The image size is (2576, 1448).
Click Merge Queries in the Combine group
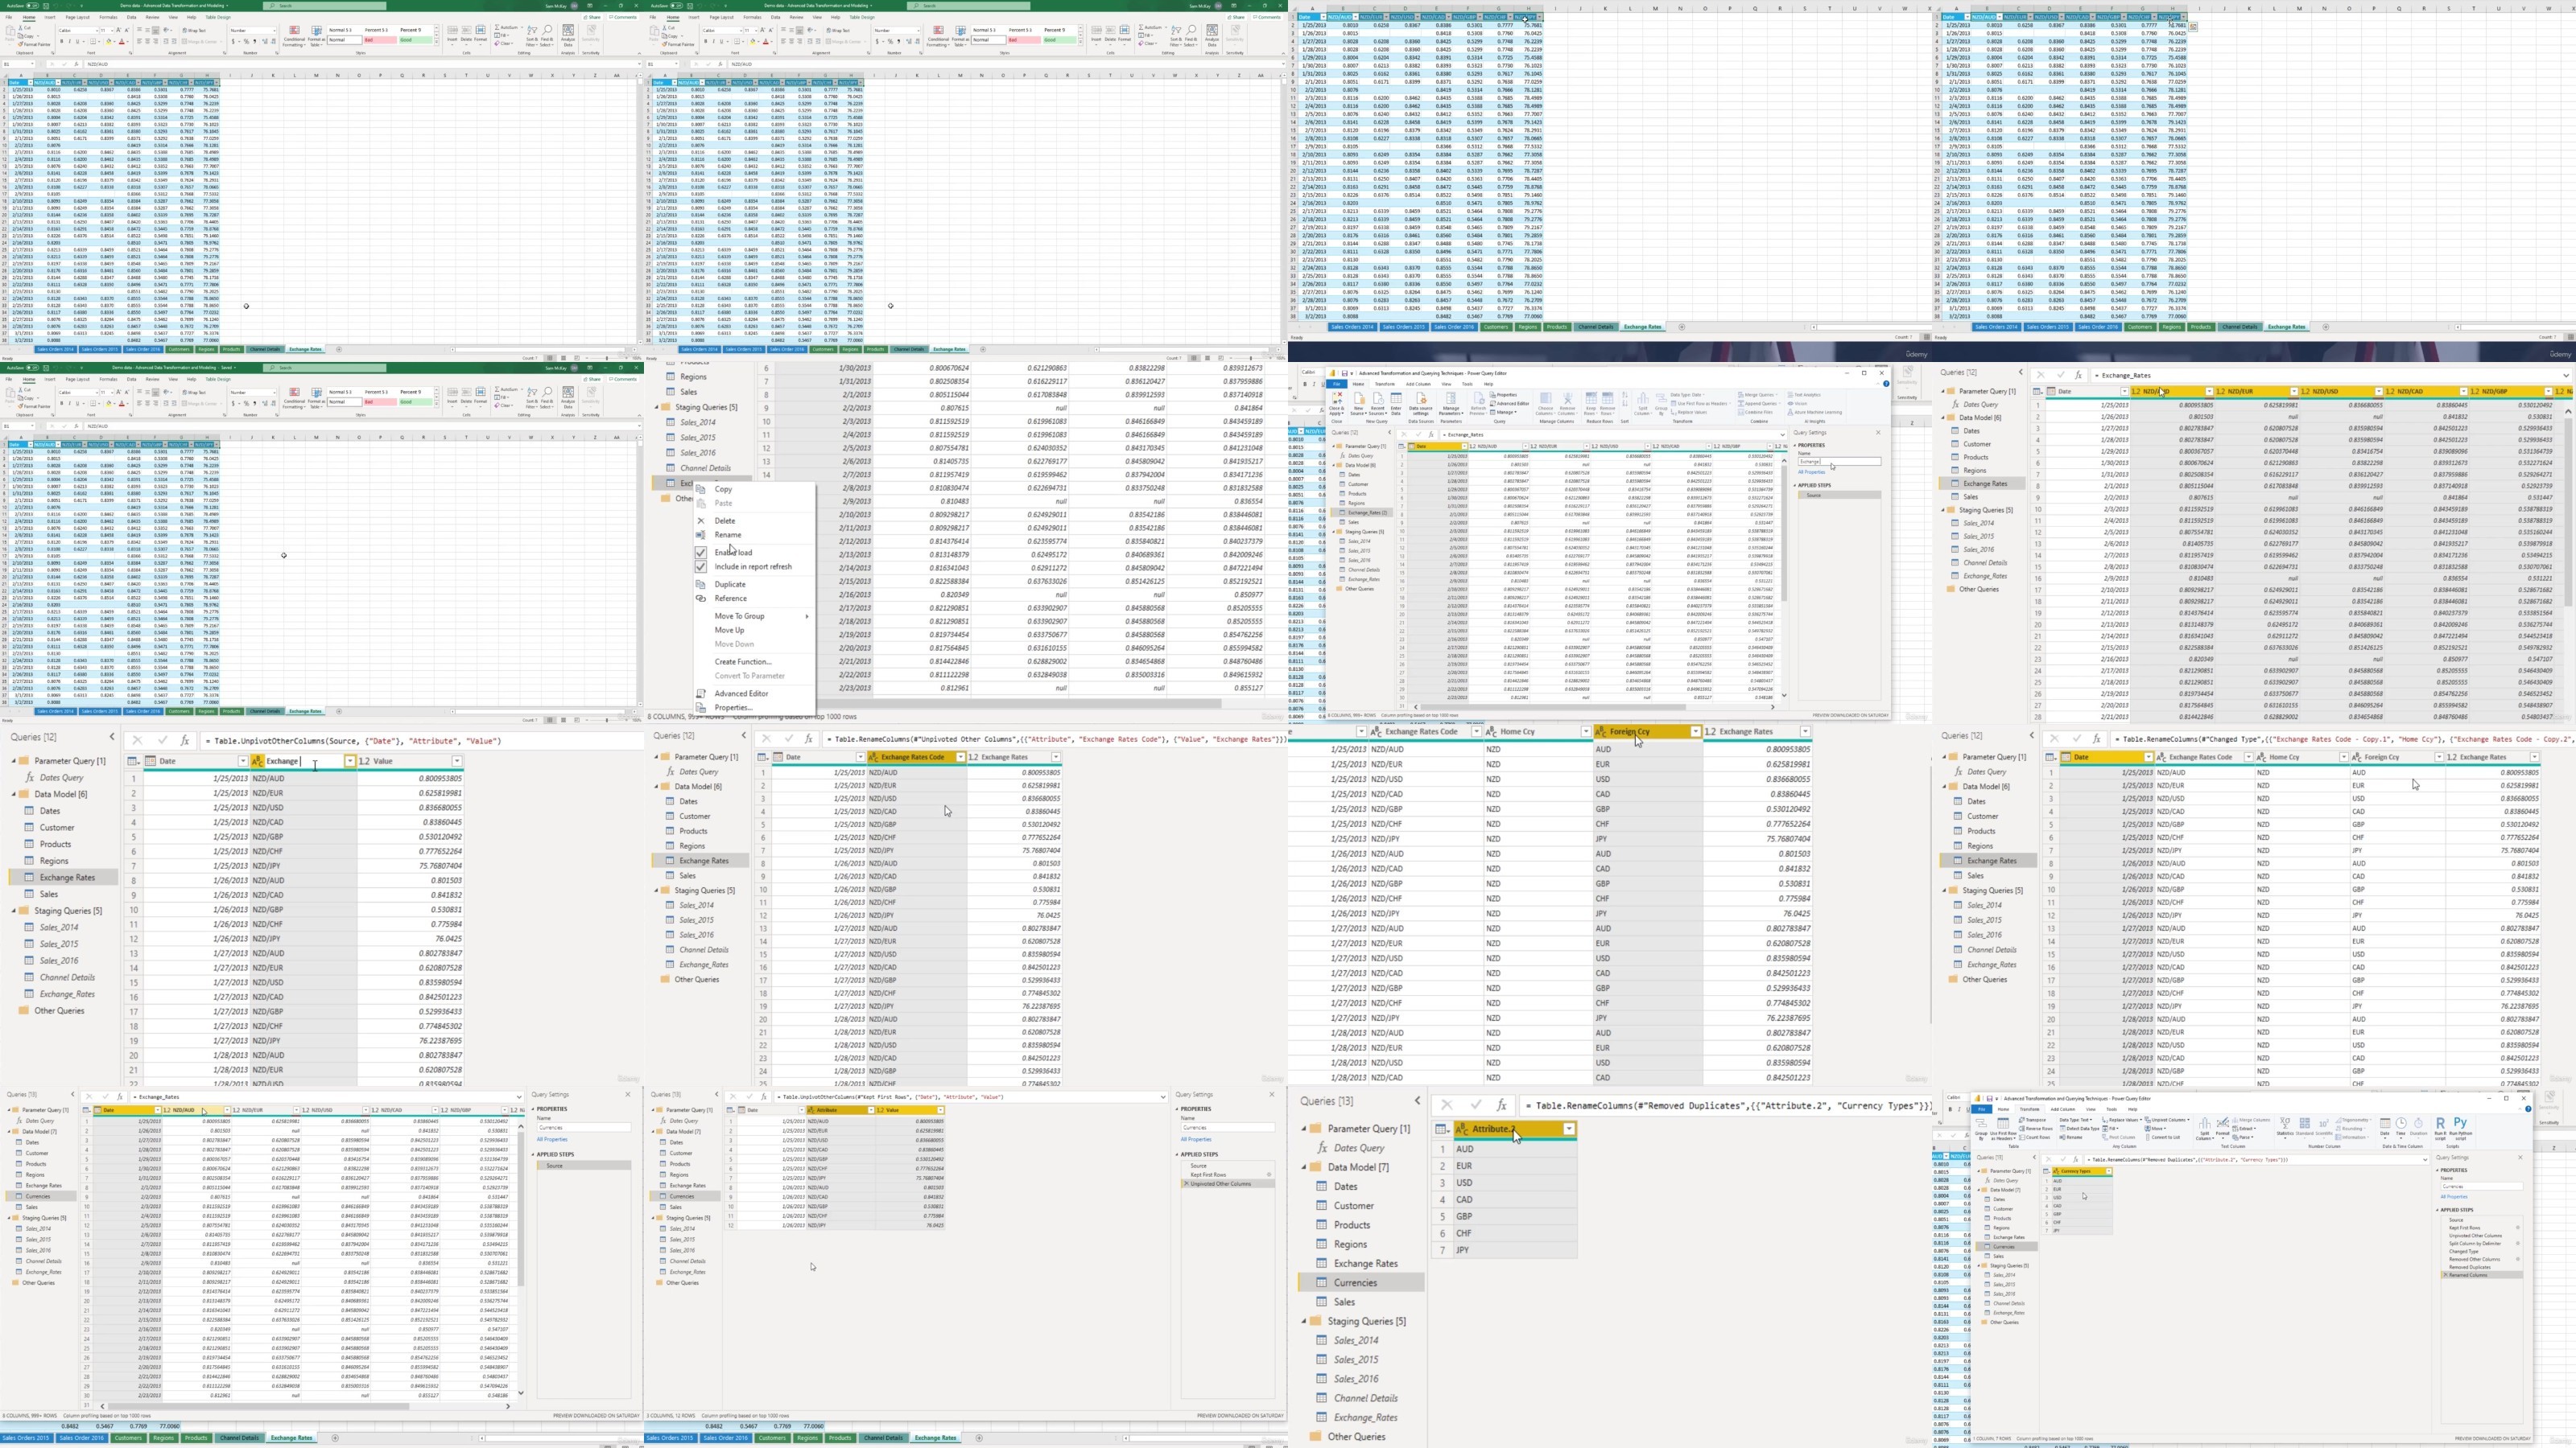[x=1758, y=395]
